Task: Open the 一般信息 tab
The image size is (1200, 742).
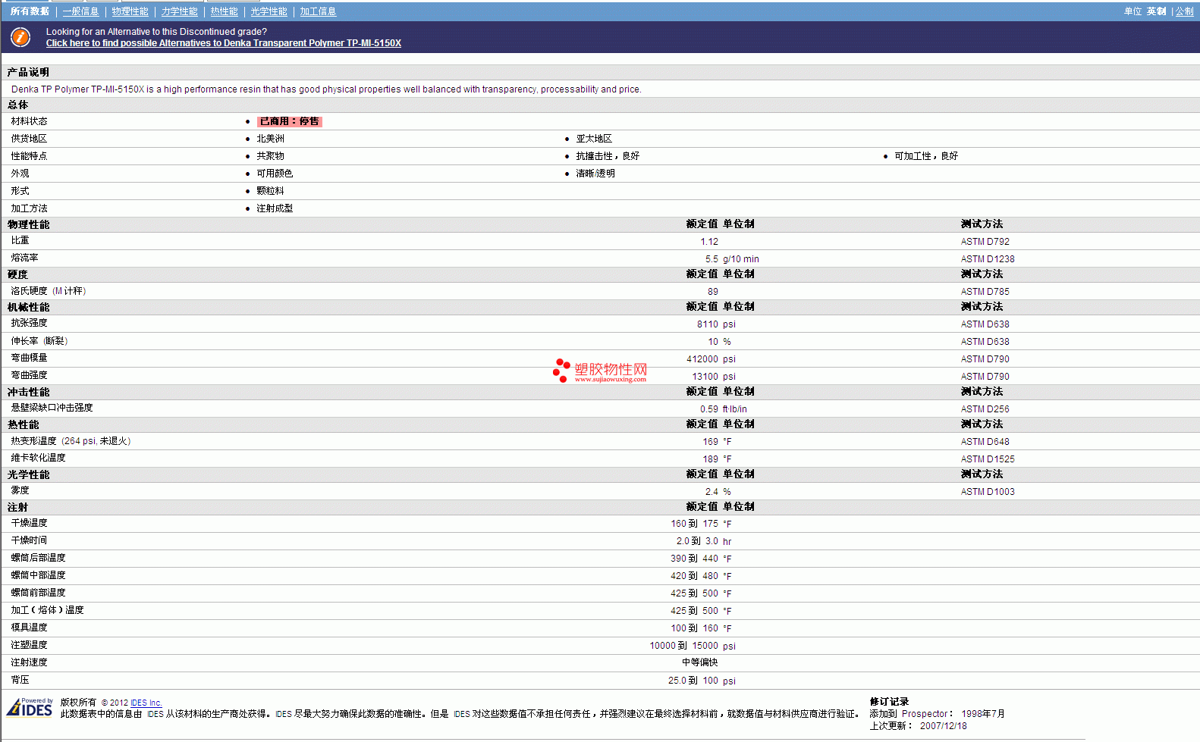Action: (80, 11)
